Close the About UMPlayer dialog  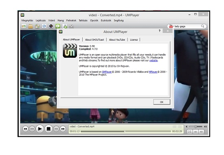click(168, 31)
